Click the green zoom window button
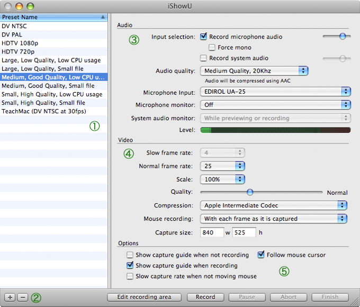Viewport: 360px width, 307px height. 30,6
